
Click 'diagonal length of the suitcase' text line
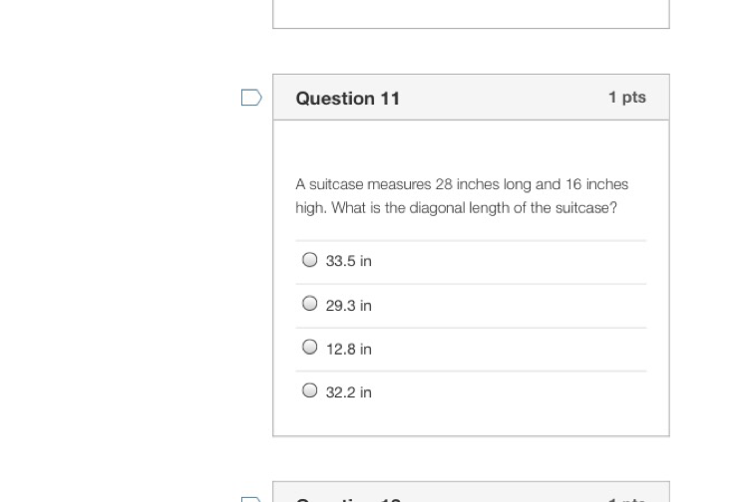pos(456,208)
